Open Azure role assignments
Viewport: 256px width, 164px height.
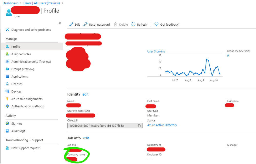pos(27,99)
